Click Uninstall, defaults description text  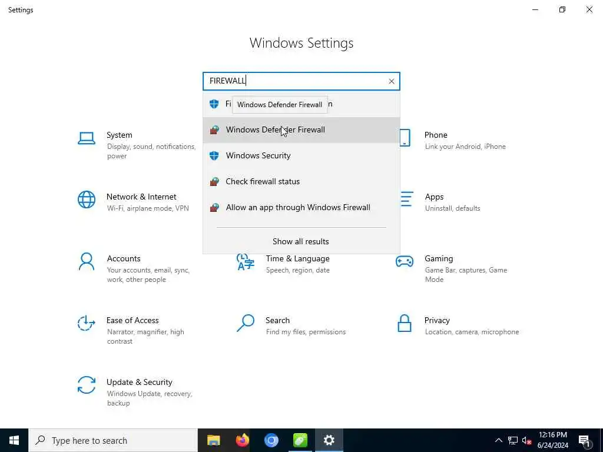tap(452, 208)
